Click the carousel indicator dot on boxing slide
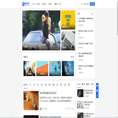This screenshot has height=118, width=118. pyautogui.click(x=58, y=47)
